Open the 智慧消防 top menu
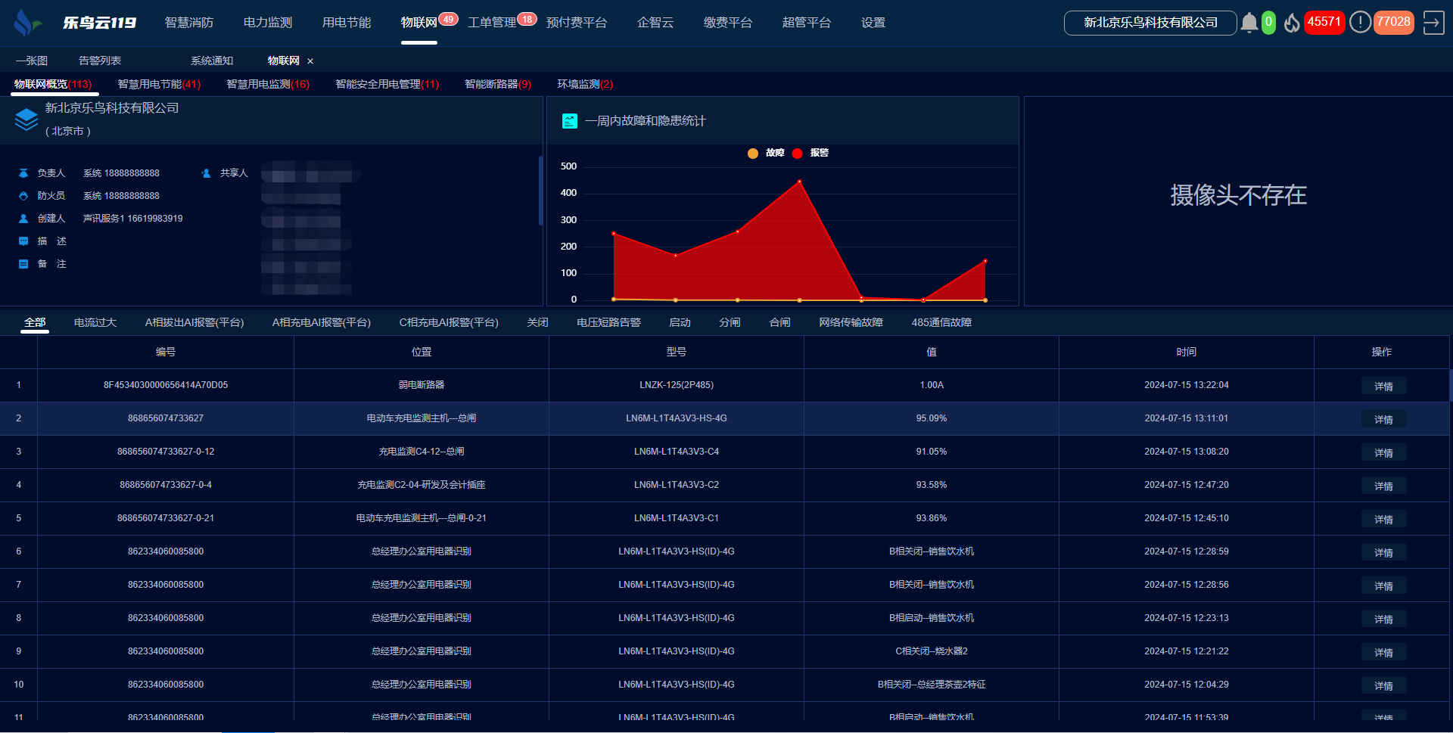Screen dimensions: 1453x733 click(189, 23)
